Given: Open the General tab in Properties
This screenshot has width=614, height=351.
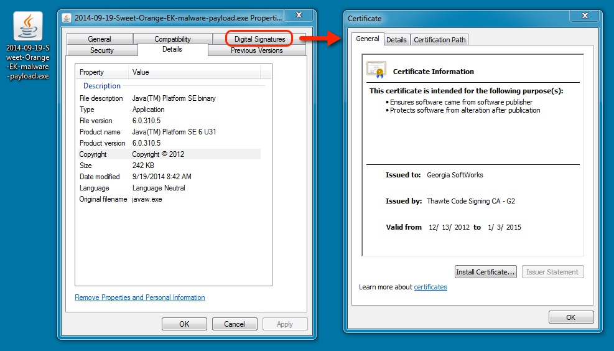Looking at the screenshot, I should click(x=100, y=39).
